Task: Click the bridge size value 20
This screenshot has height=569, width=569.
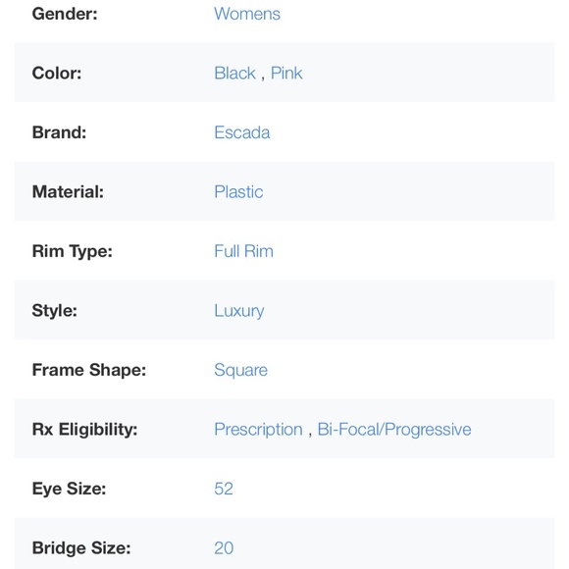Action: (x=224, y=548)
